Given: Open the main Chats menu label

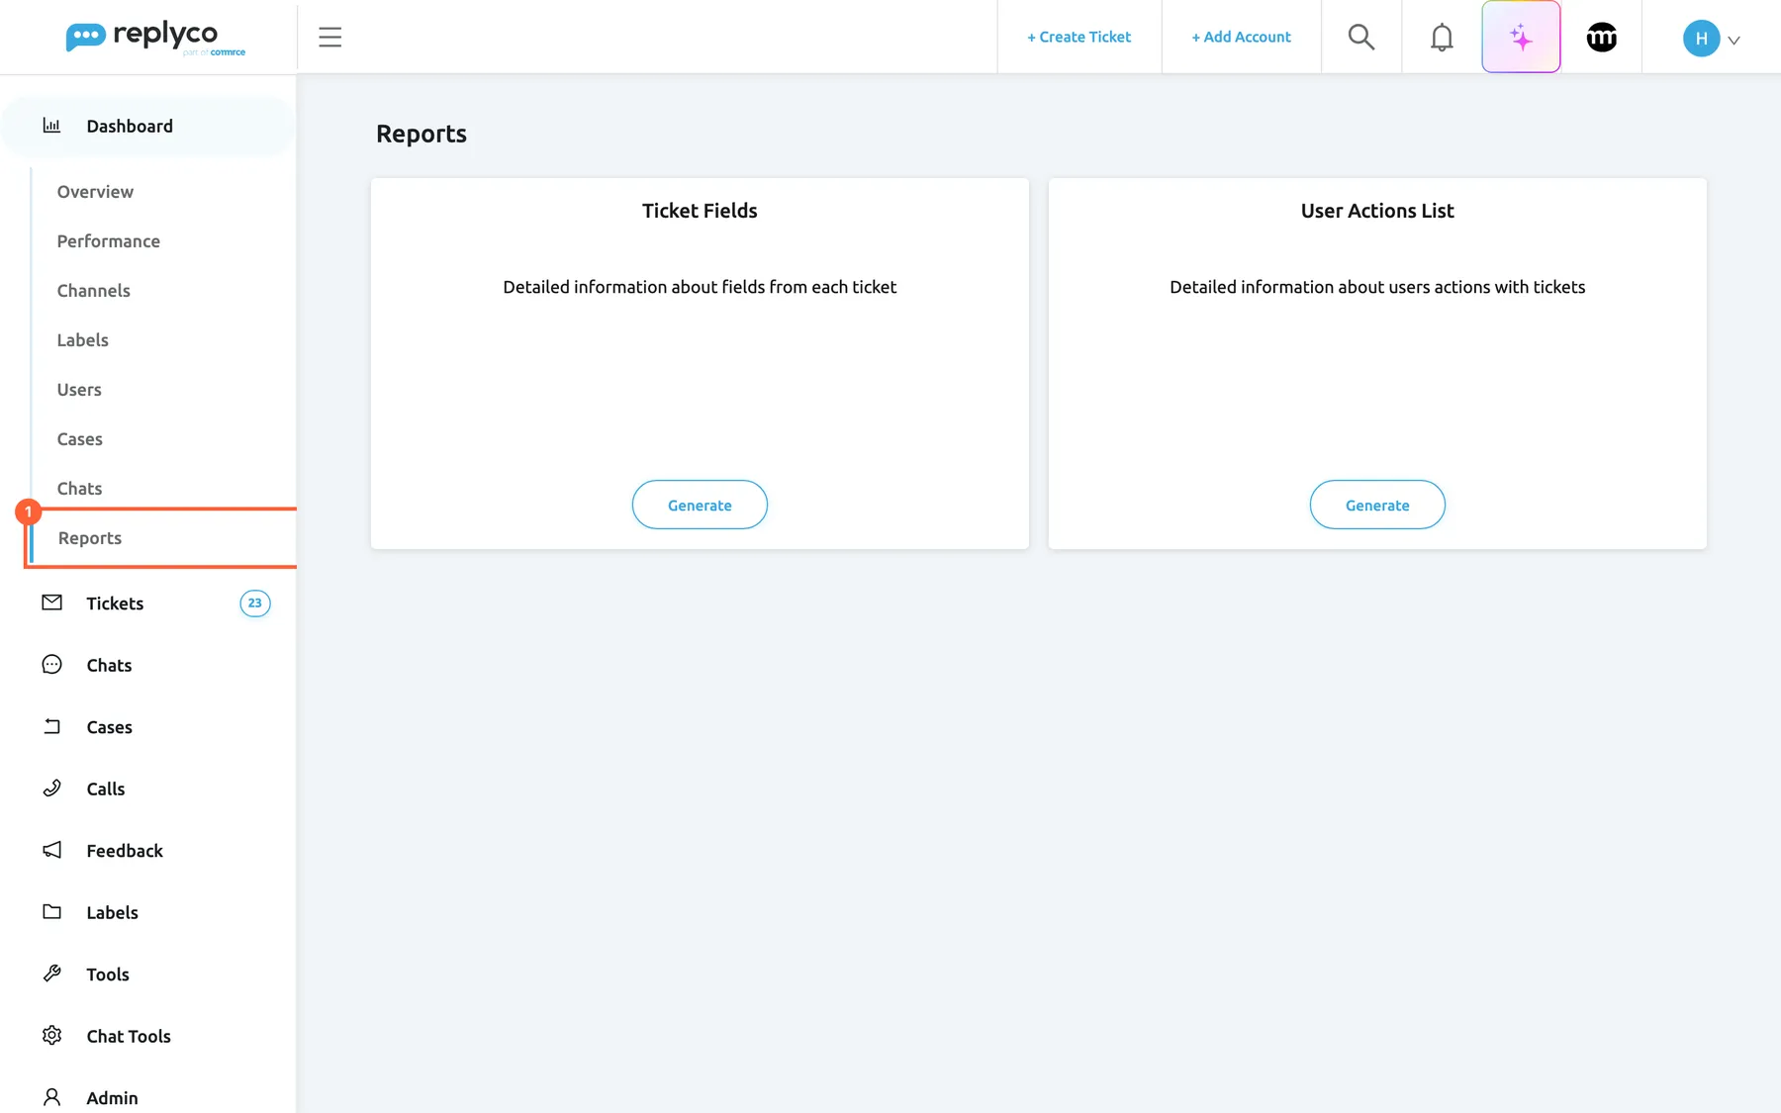Looking at the screenshot, I should [109, 665].
